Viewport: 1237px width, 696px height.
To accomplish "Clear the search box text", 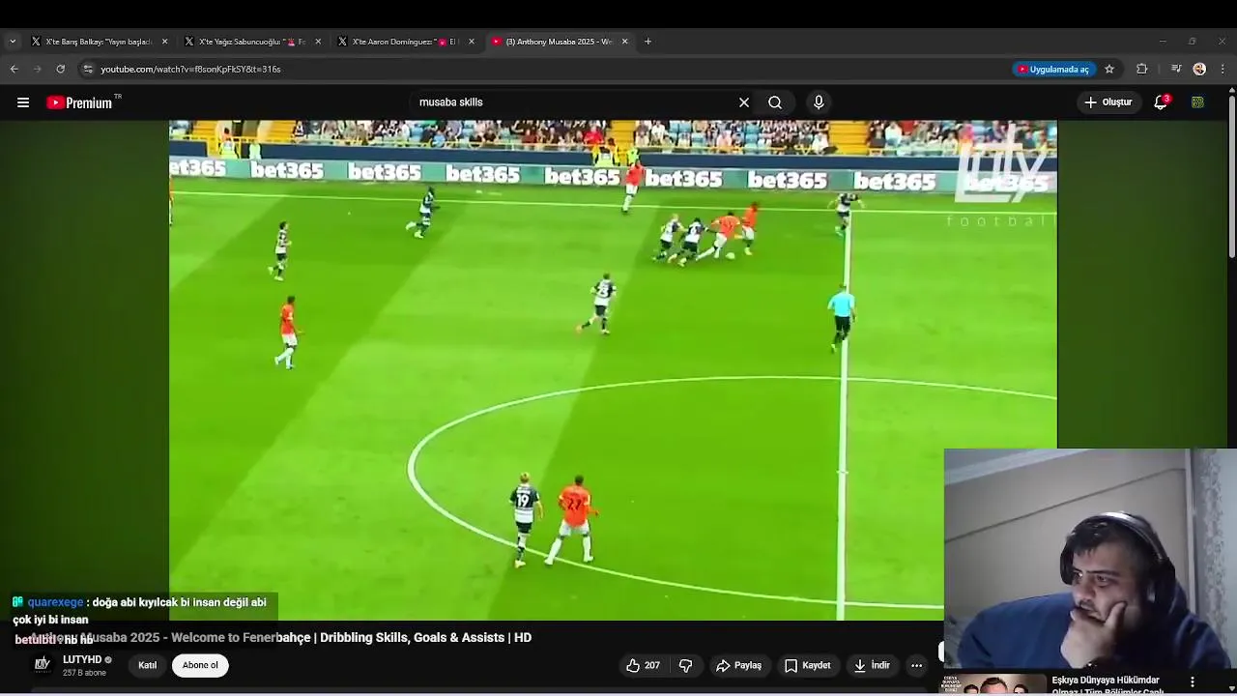I will 744,102.
